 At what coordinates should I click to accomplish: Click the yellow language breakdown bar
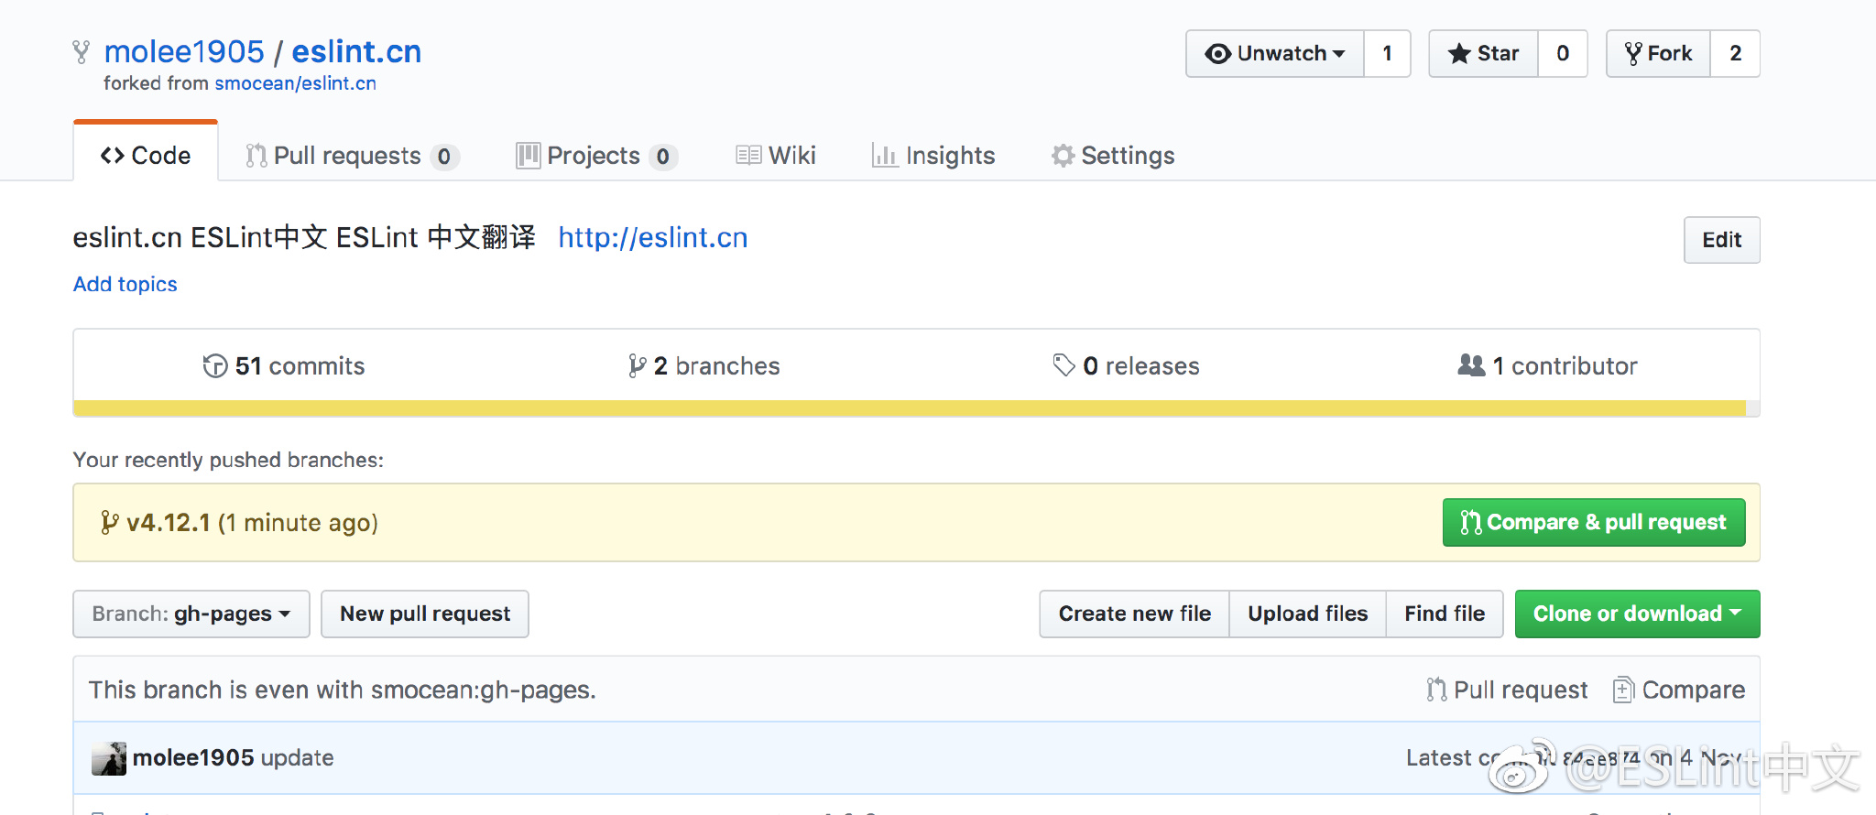pyautogui.click(x=910, y=408)
